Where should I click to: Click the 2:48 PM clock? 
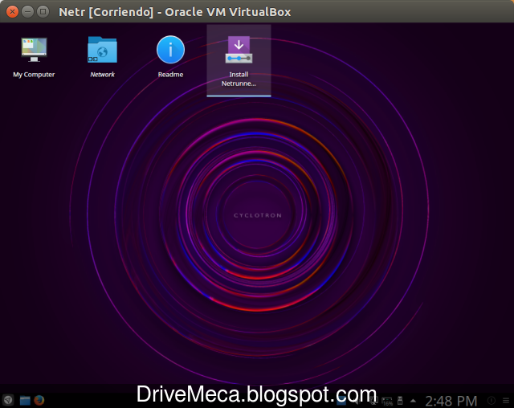pyautogui.click(x=451, y=401)
